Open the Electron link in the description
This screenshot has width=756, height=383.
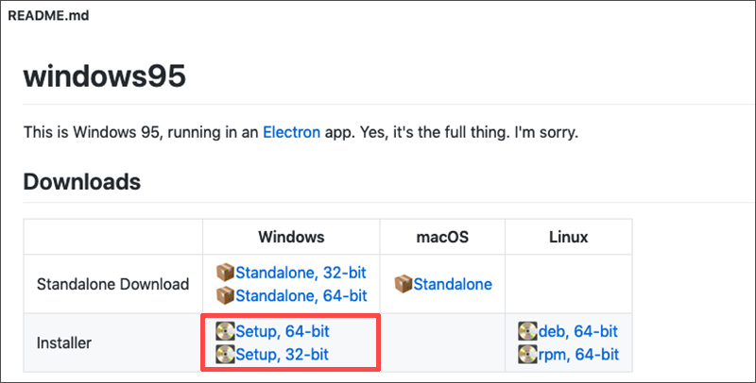coord(291,132)
